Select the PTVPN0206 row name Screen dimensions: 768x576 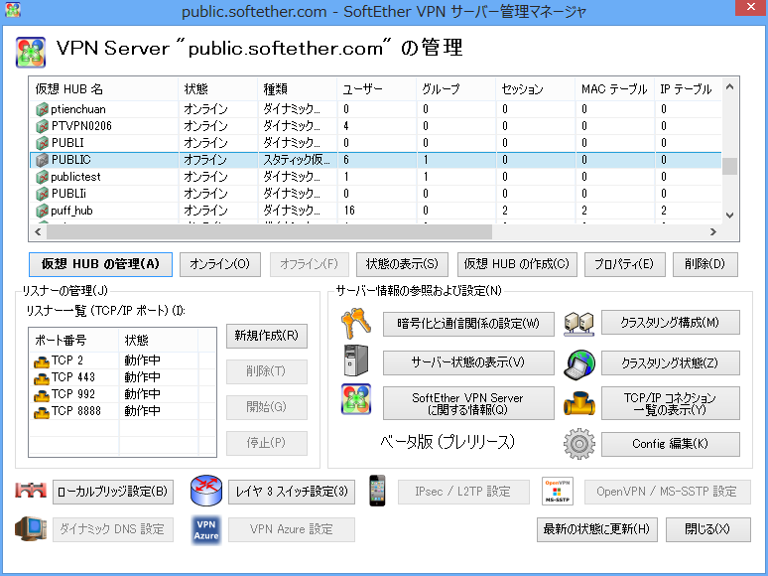coord(81,126)
